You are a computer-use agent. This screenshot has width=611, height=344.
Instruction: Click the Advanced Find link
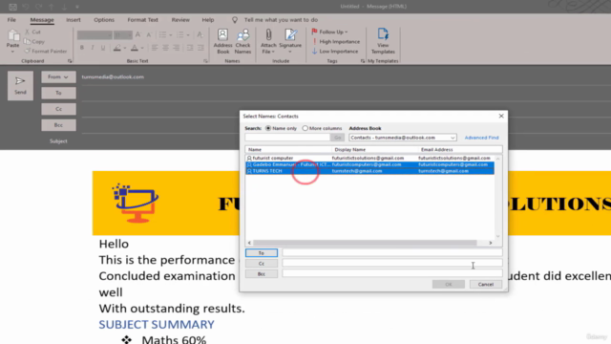[481, 138]
